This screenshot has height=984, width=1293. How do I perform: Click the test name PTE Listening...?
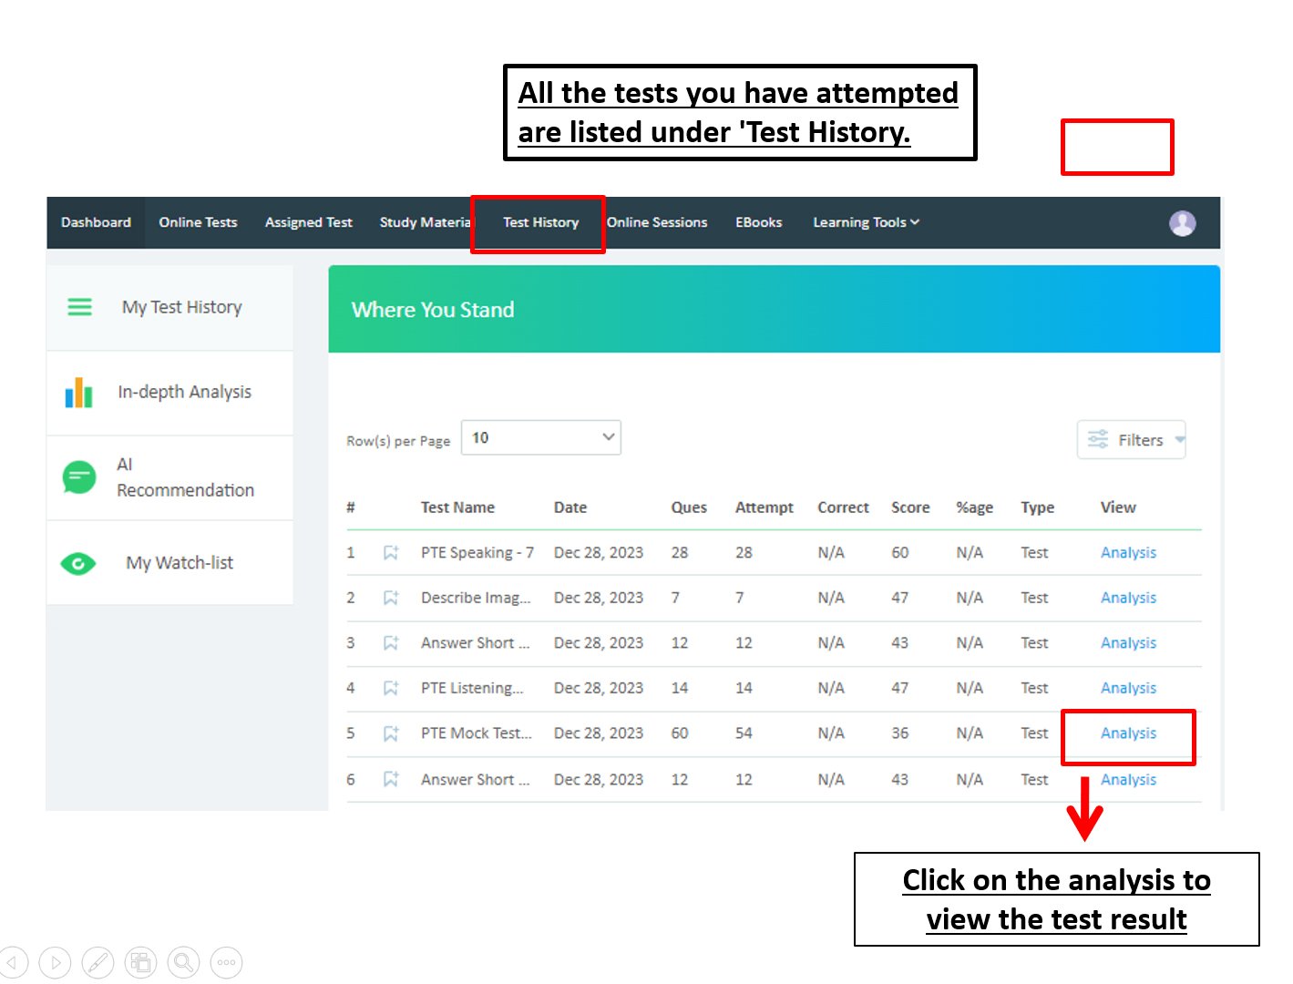[x=472, y=688]
